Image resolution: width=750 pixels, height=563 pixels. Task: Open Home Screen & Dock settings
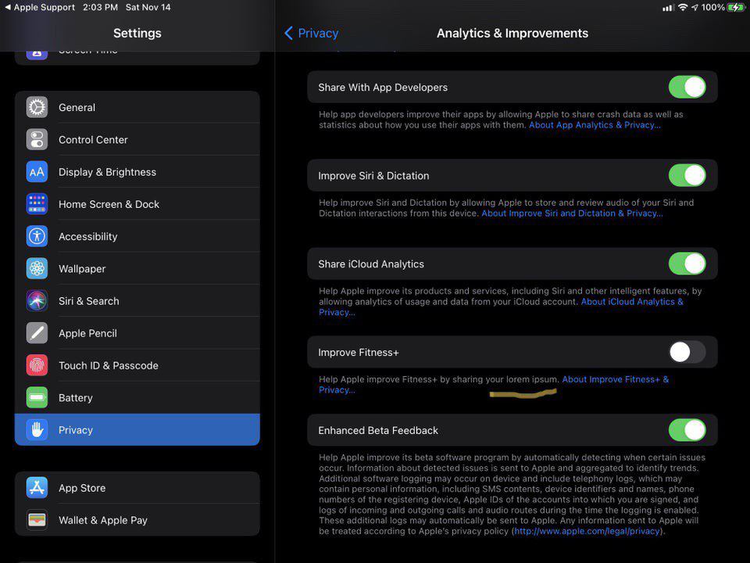pos(137,204)
